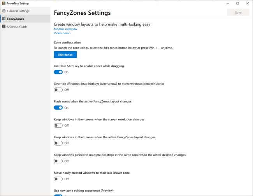253x196 pixels.
Task: Enable keep pinned windows in same zone
Action: (x=58, y=161)
